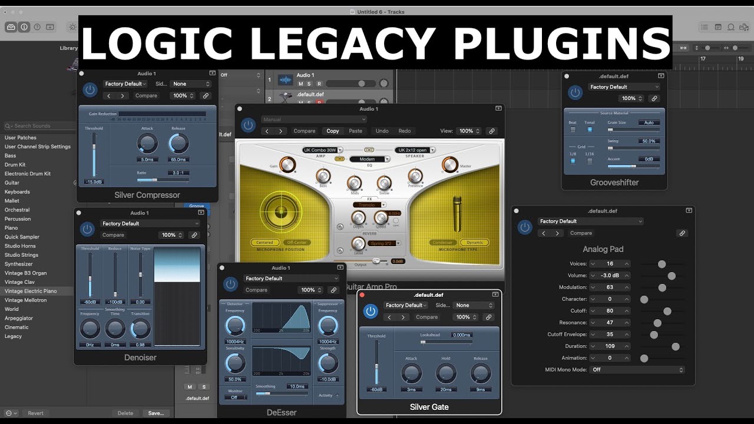Select Vintage Electric Piano in the Library
This screenshot has width=754, height=424.
[37, 291]
